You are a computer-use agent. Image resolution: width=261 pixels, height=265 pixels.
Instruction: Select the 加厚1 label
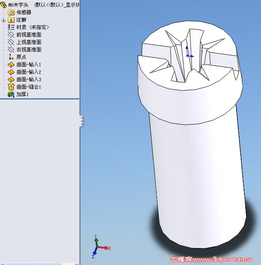[x=22, y=94]
